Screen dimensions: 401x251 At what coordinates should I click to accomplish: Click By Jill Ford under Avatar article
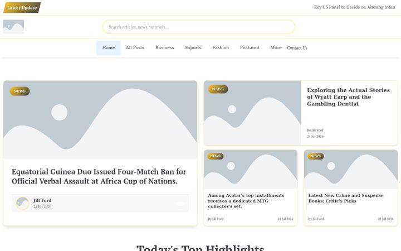click(216, 219)
